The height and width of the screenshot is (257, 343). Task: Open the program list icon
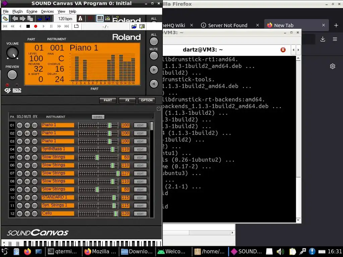point(30,19)
